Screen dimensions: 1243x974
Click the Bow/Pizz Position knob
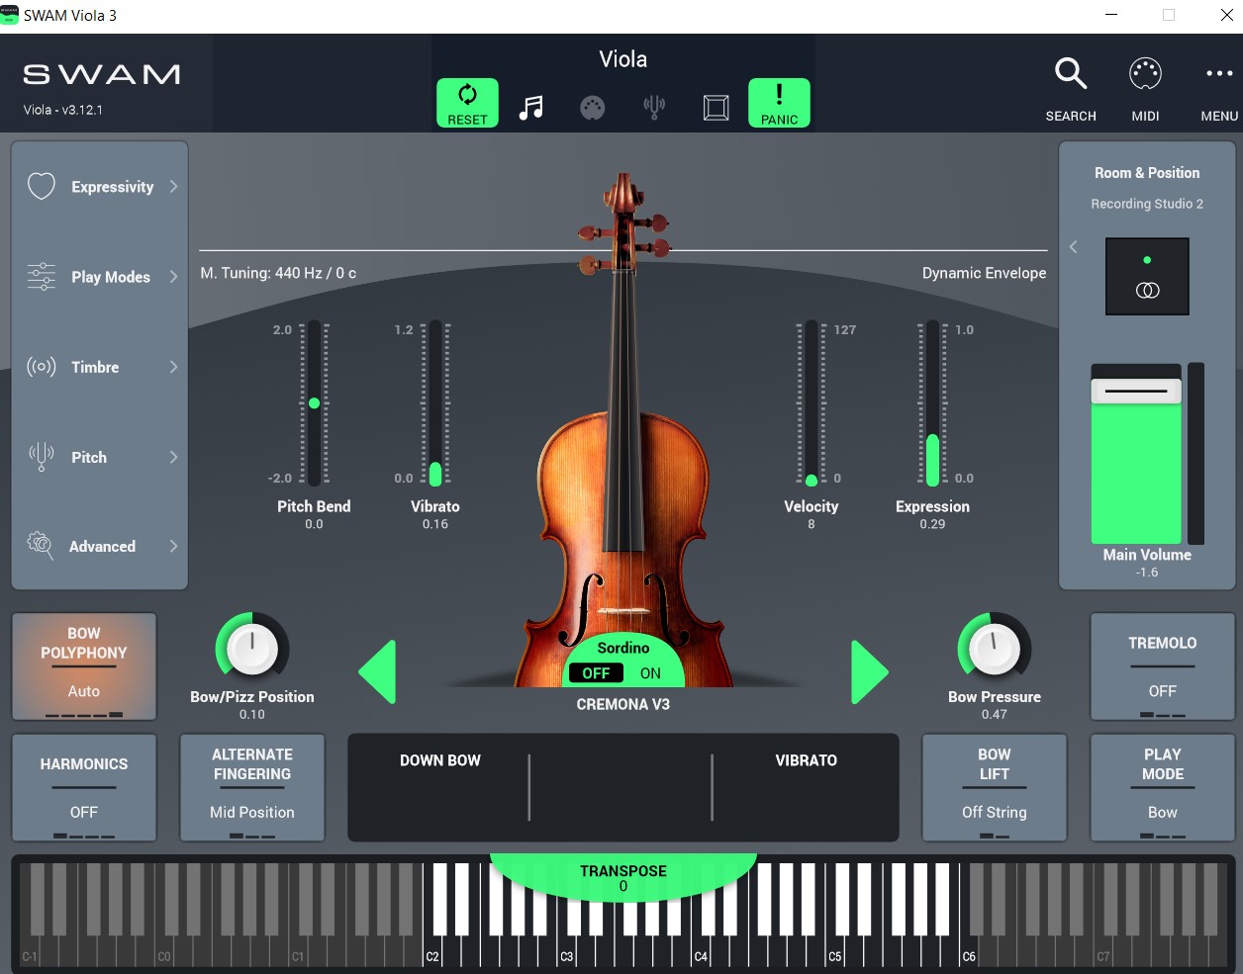click(252, 650)
